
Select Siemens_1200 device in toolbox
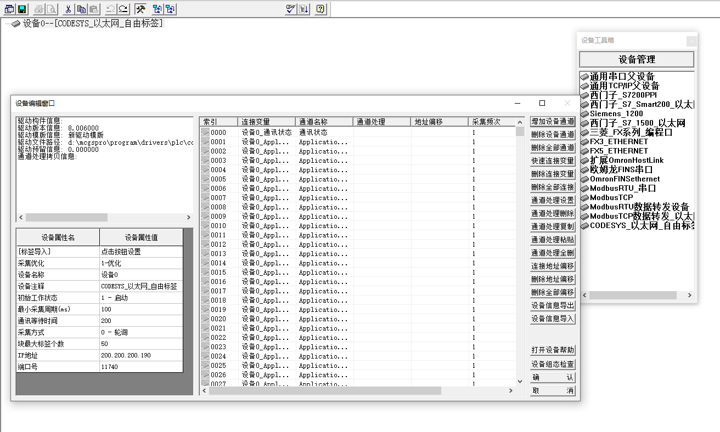tap(616, 113)
